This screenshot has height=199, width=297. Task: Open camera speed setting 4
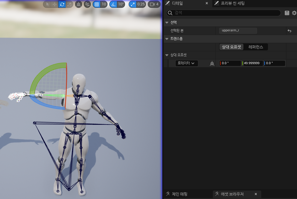[x=154, y=4]
